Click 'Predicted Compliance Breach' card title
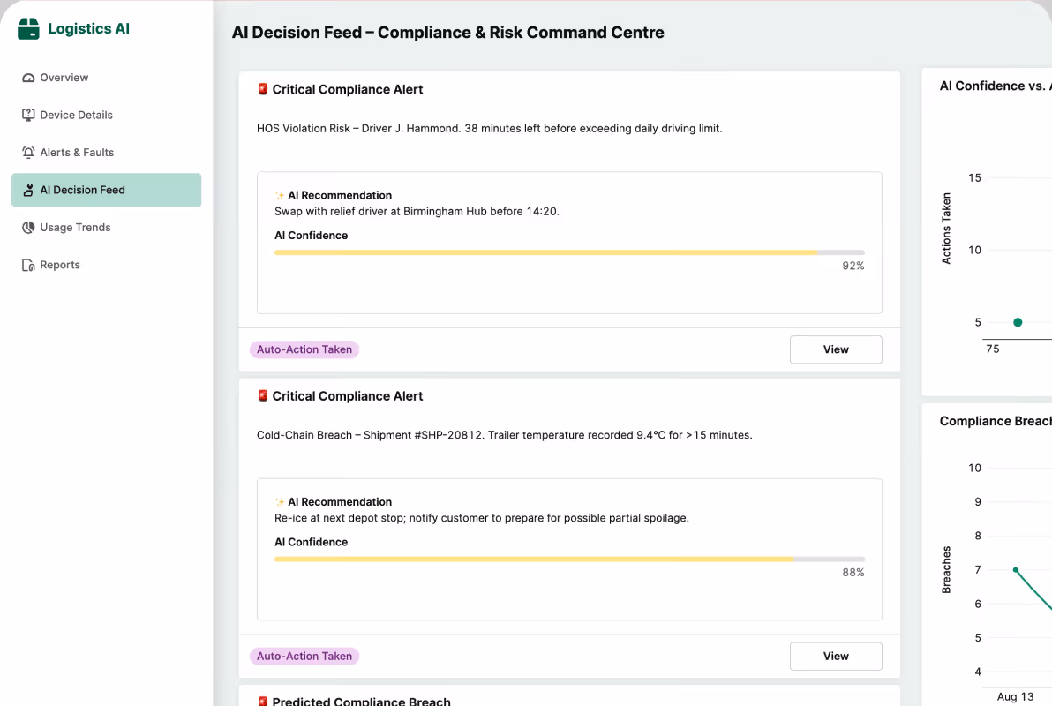This screenshot has width=1052, height=706. click(362, 701)
